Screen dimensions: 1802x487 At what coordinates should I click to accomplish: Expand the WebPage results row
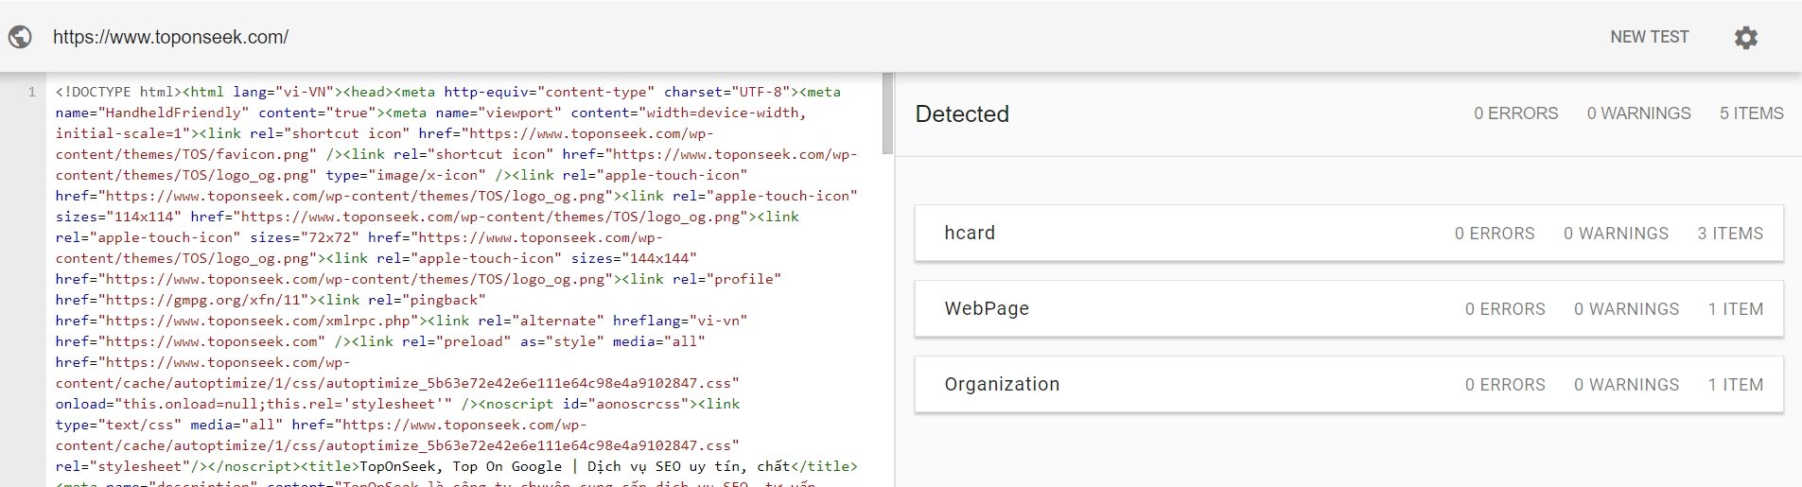987,308
